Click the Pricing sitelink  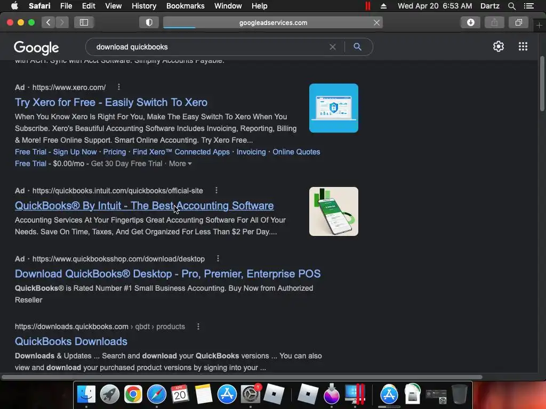(x=114, y=152)
